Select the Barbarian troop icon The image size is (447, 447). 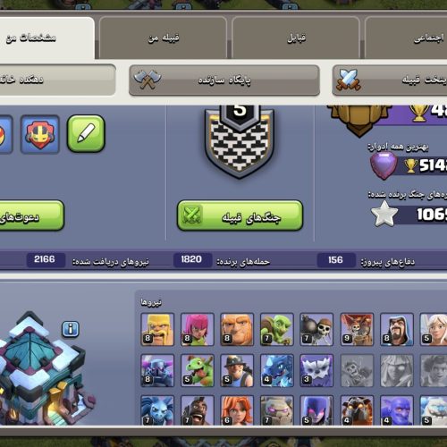pyautogui.click(x=157, y=329)
